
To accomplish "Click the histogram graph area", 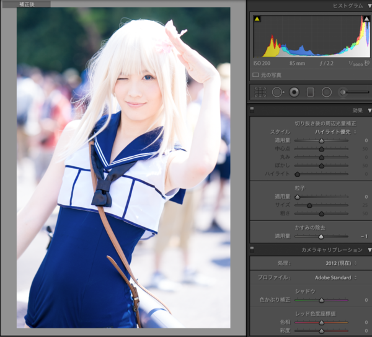I will click(x=311, y=37).
